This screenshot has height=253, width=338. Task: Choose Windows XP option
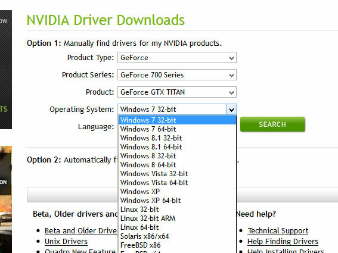[177, 192]
